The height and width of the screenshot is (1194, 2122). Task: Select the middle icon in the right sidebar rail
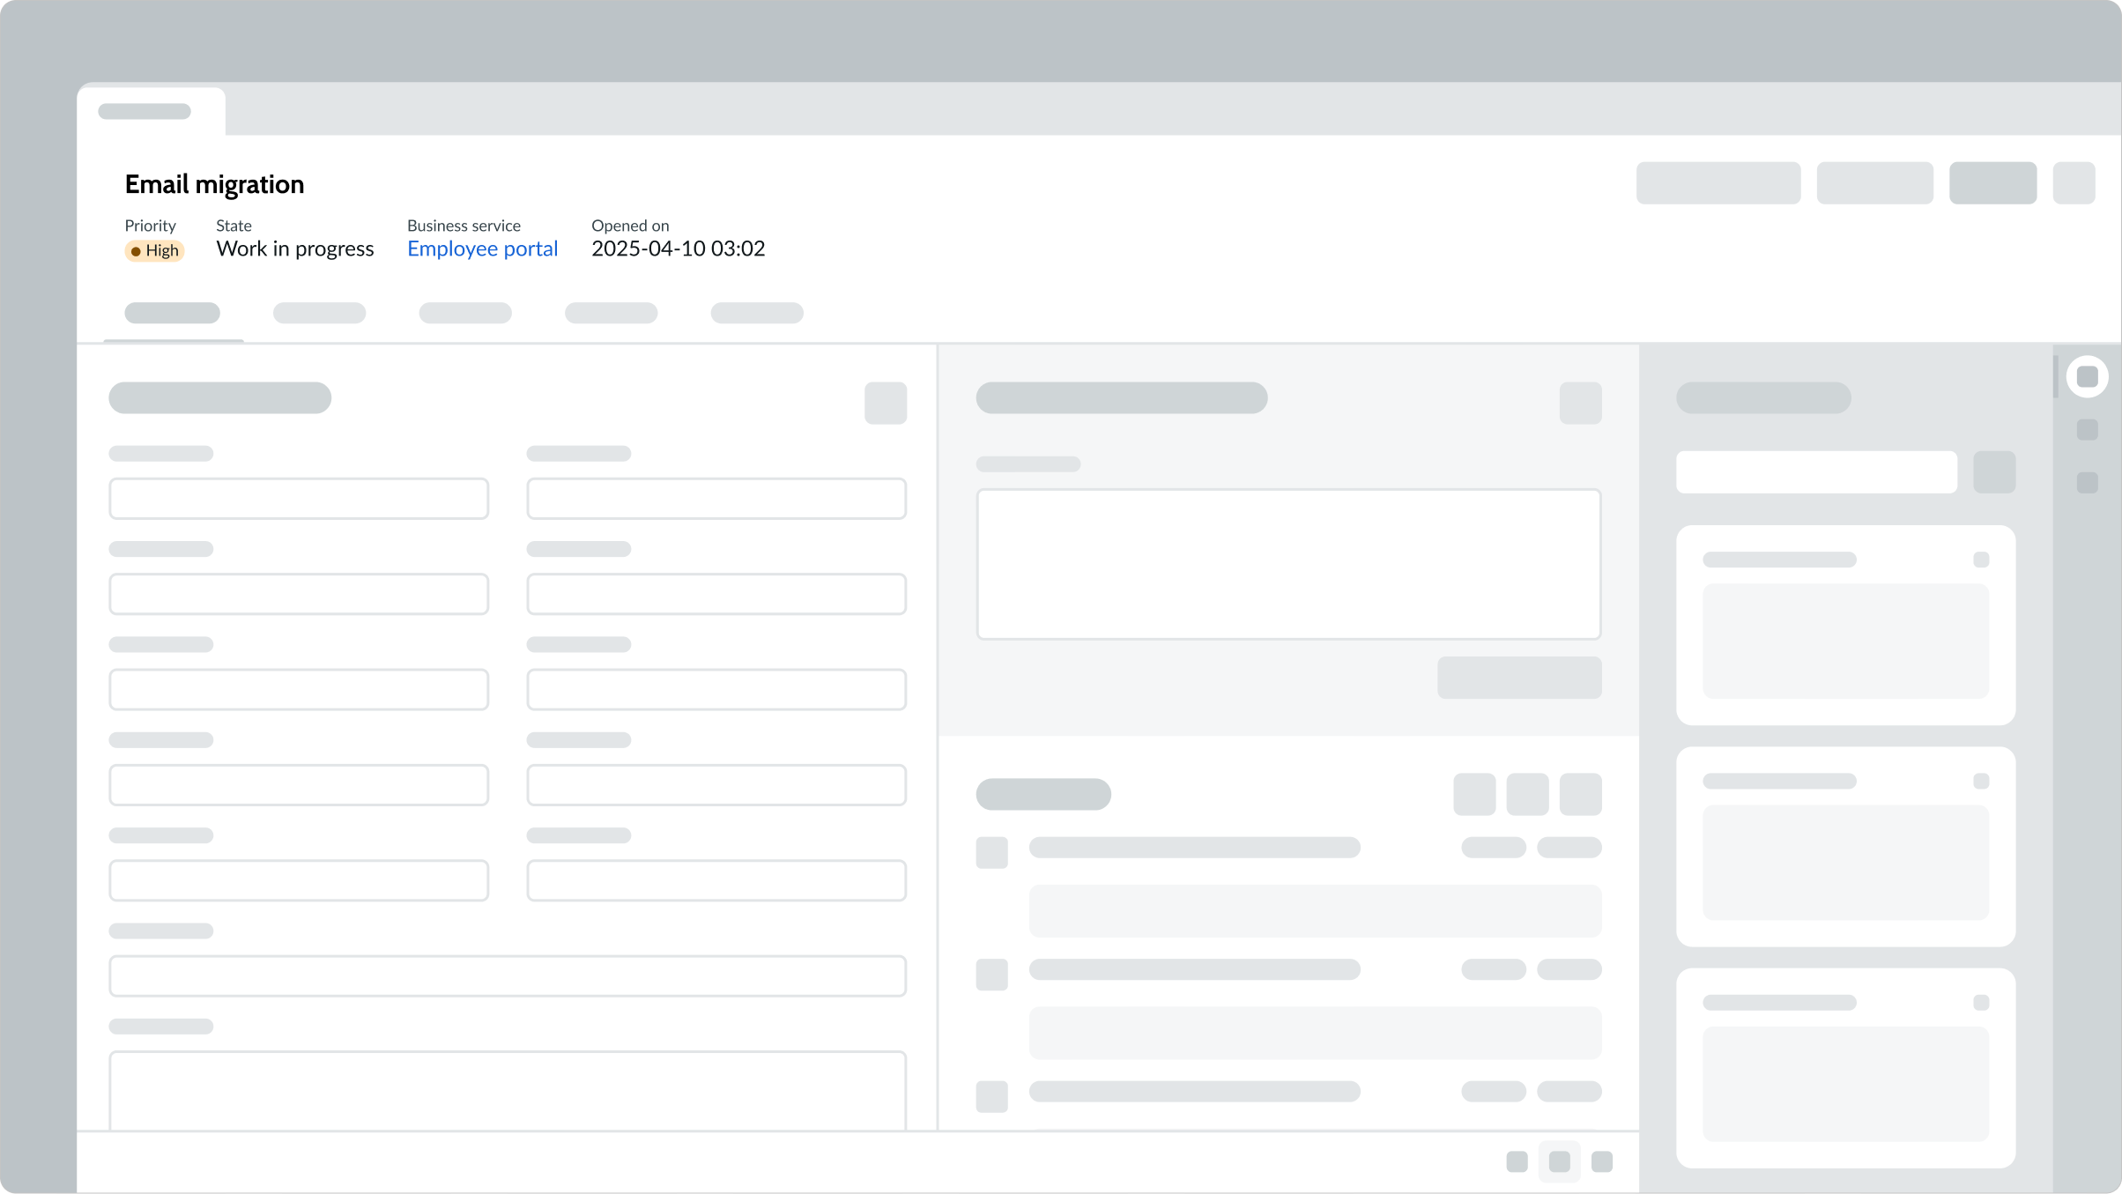pyautogui.click(x=2087, y=430)
